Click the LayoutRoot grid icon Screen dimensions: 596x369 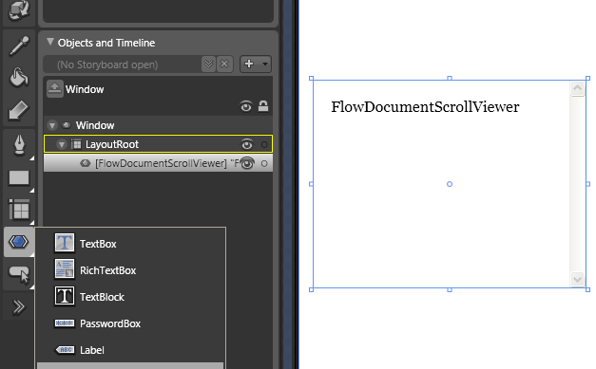pos(76,144)
